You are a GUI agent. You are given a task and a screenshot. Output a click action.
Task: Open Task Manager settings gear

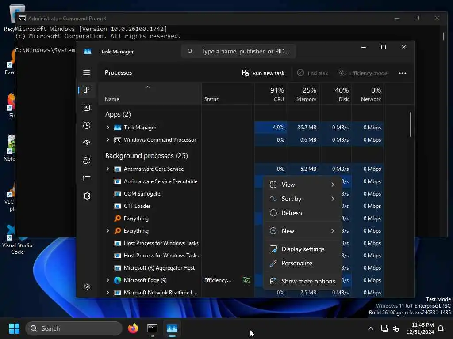pyautogui.click(x=87, y=287)
